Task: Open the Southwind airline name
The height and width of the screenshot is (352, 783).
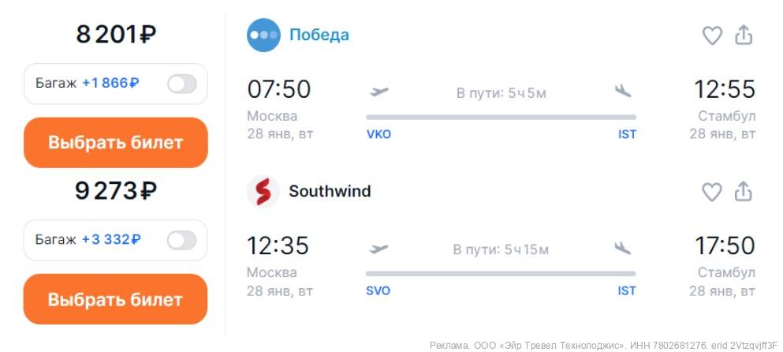Action: point(330,192)
